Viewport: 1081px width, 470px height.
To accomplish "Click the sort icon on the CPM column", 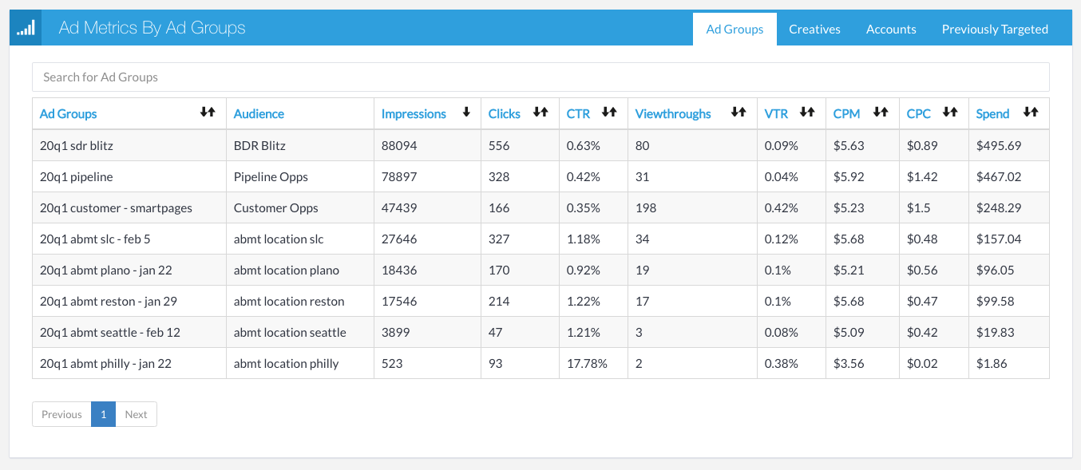I will click(x=879, y=113).
